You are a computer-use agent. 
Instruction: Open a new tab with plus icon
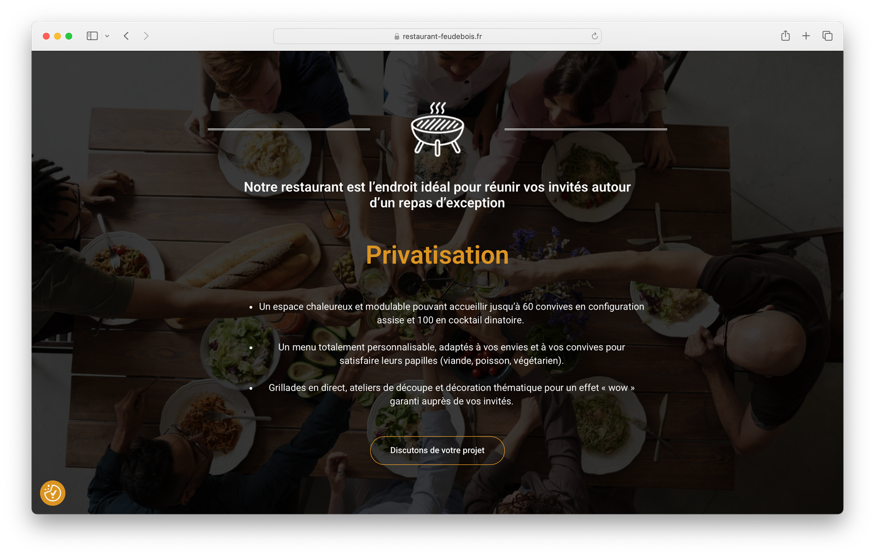pos(806,36)
